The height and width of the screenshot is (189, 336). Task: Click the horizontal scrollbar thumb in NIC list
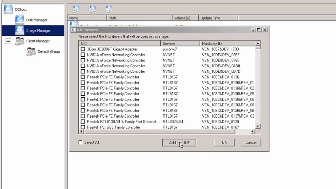click(x=159, y=132)
